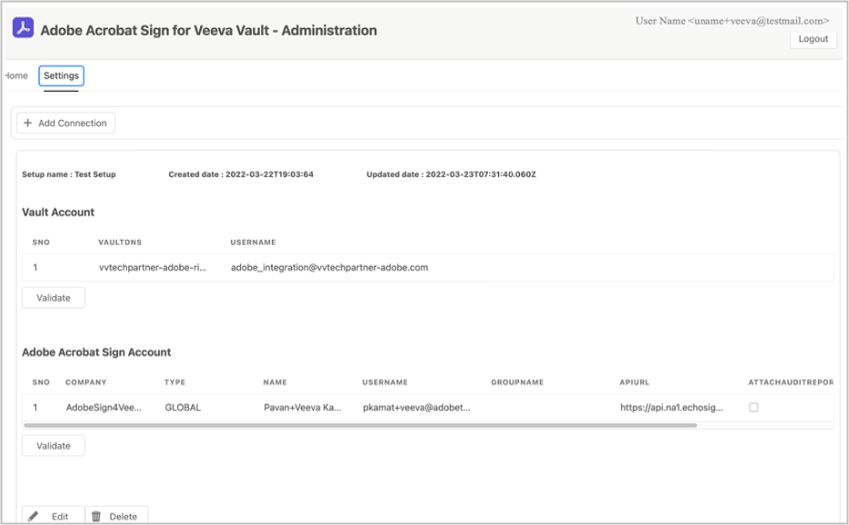The image size is (849, 525).
Task: Click the Adobe Acrobat logo icon
Action: pos(22,27)
